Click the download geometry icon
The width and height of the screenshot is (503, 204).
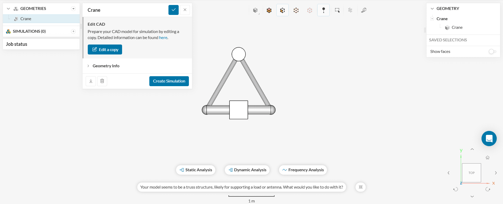tap(91, 81)
